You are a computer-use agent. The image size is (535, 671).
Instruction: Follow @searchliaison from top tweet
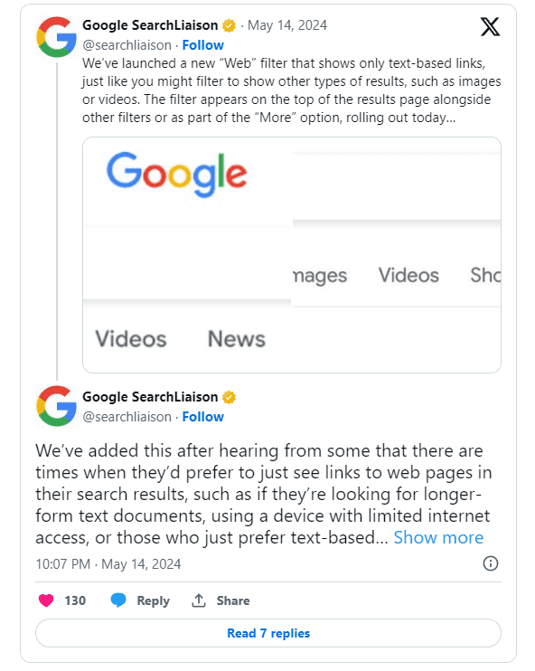[202, 45]
